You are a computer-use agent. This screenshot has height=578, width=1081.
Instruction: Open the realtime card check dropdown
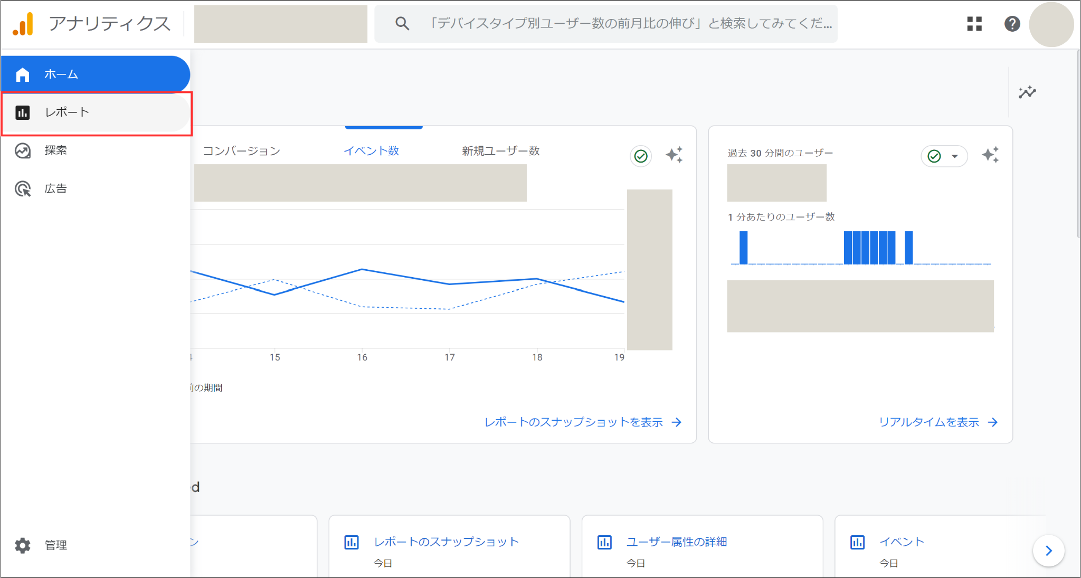click(x=944, y=156)
